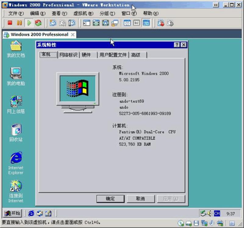Click the volume speaker tray icon

tap(210, 213)
